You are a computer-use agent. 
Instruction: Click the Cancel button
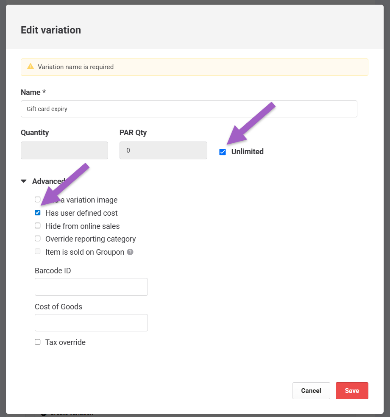pos(311,391)
